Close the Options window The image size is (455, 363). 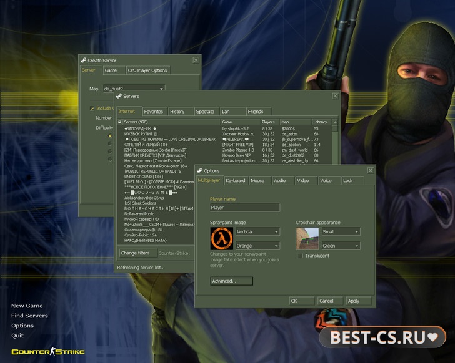pyautogui.click(x=370, y=170)
